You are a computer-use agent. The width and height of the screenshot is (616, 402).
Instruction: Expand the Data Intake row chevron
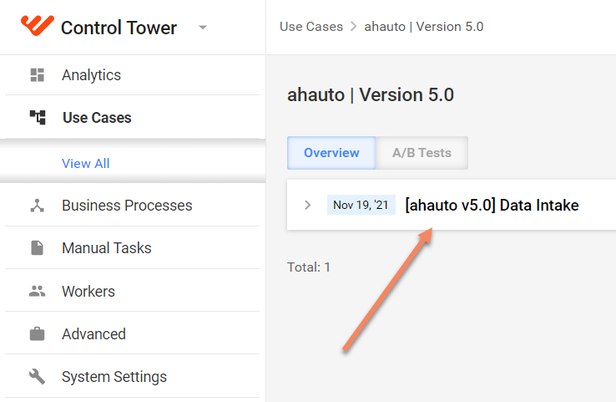[308, 205]
